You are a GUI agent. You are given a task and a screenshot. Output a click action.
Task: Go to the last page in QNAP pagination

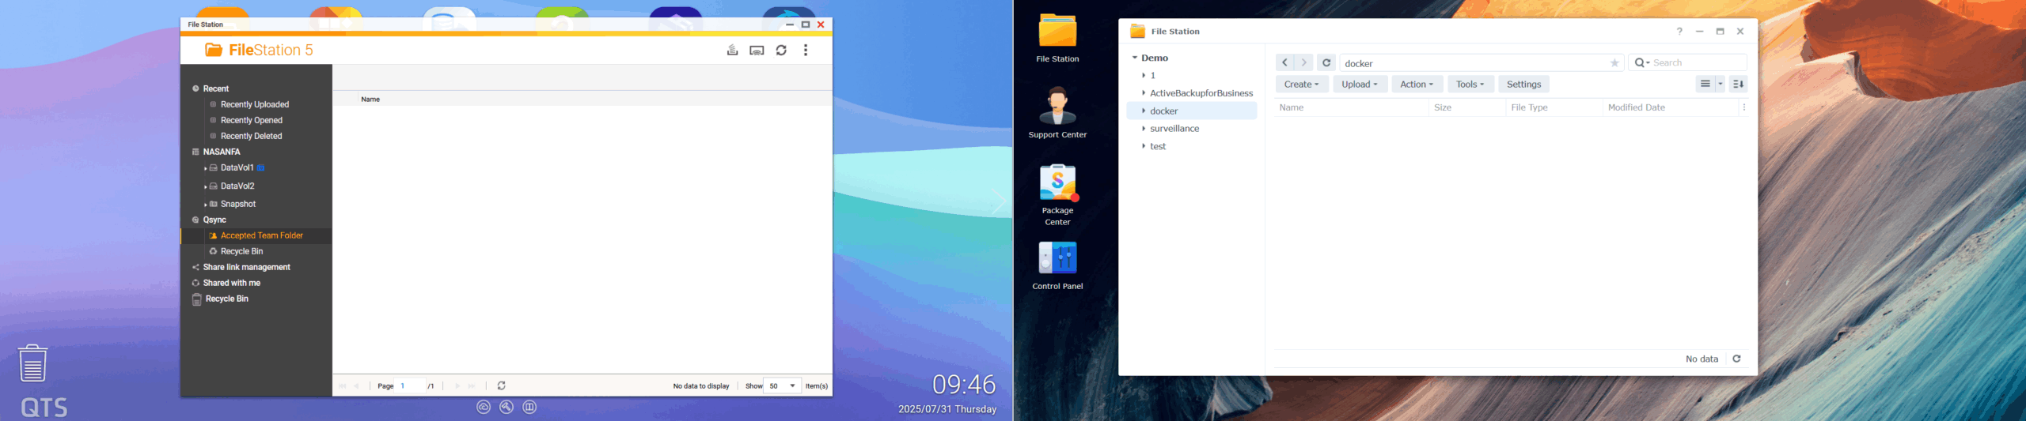(x=472, y=385)
